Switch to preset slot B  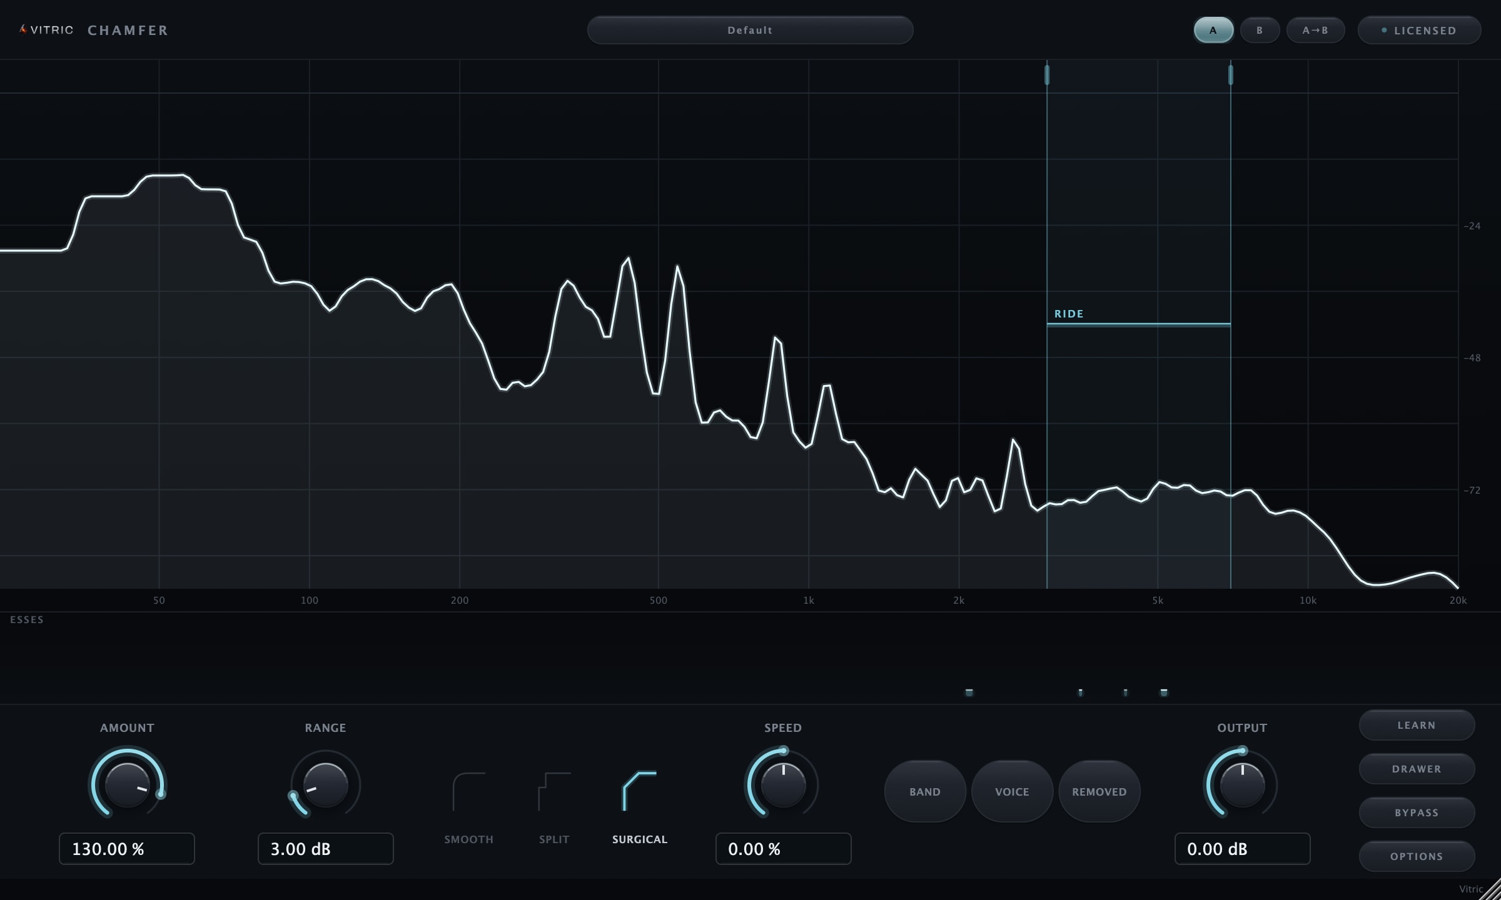click(1260, 30)
